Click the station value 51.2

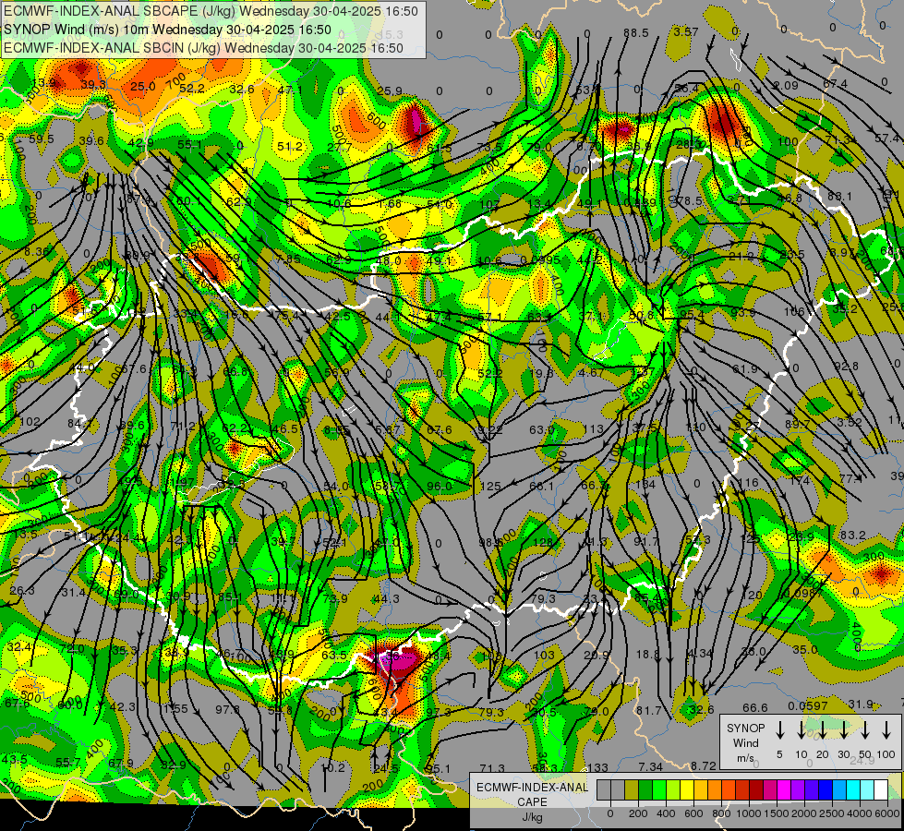coord(290,147)
